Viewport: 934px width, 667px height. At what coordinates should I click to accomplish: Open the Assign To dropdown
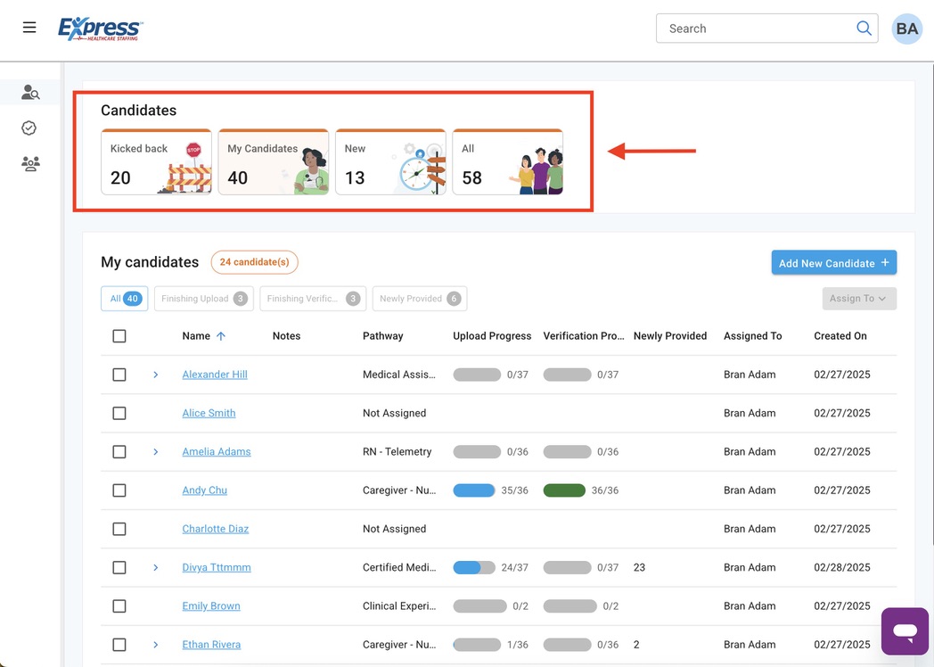(858, 299)
